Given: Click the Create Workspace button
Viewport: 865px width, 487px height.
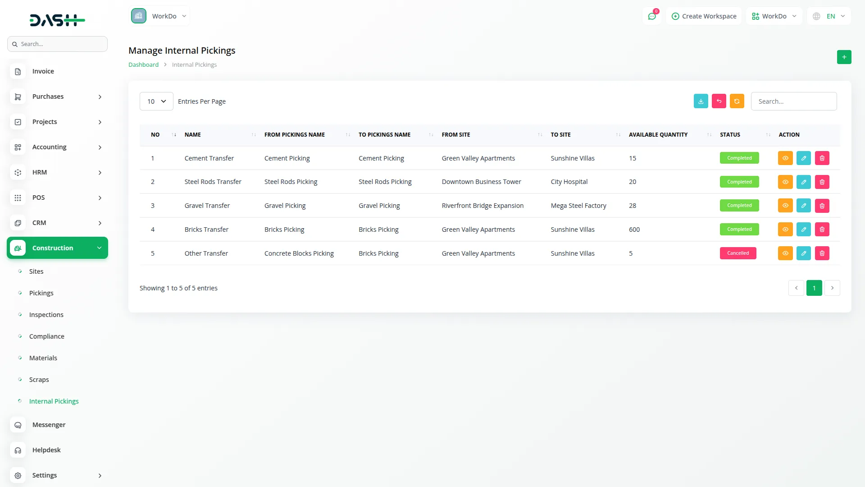Looking at the screenshot, I should (x=704, y=16).
